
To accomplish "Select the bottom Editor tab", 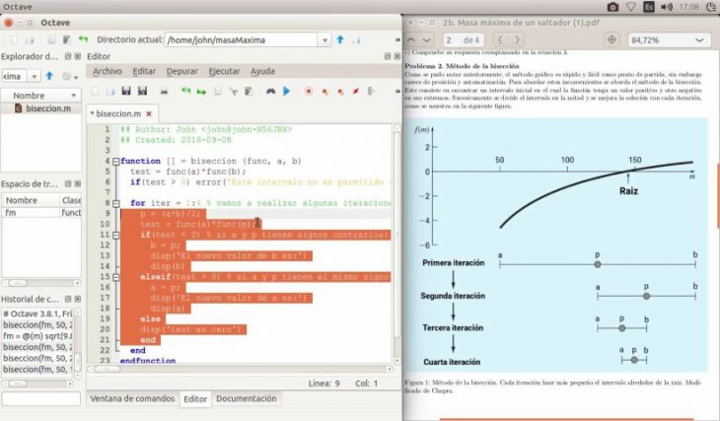I will coord(195,399).
